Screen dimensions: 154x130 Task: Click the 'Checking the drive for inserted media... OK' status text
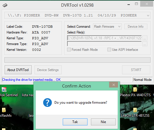click(31, 80)
